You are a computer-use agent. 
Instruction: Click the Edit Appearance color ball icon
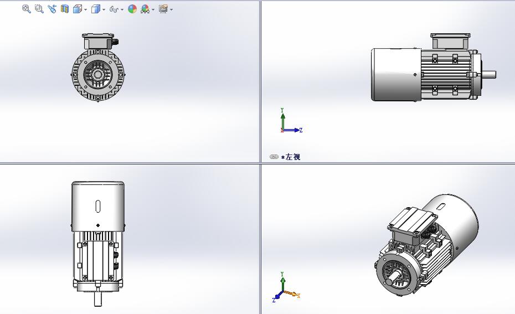click(132, 9)
